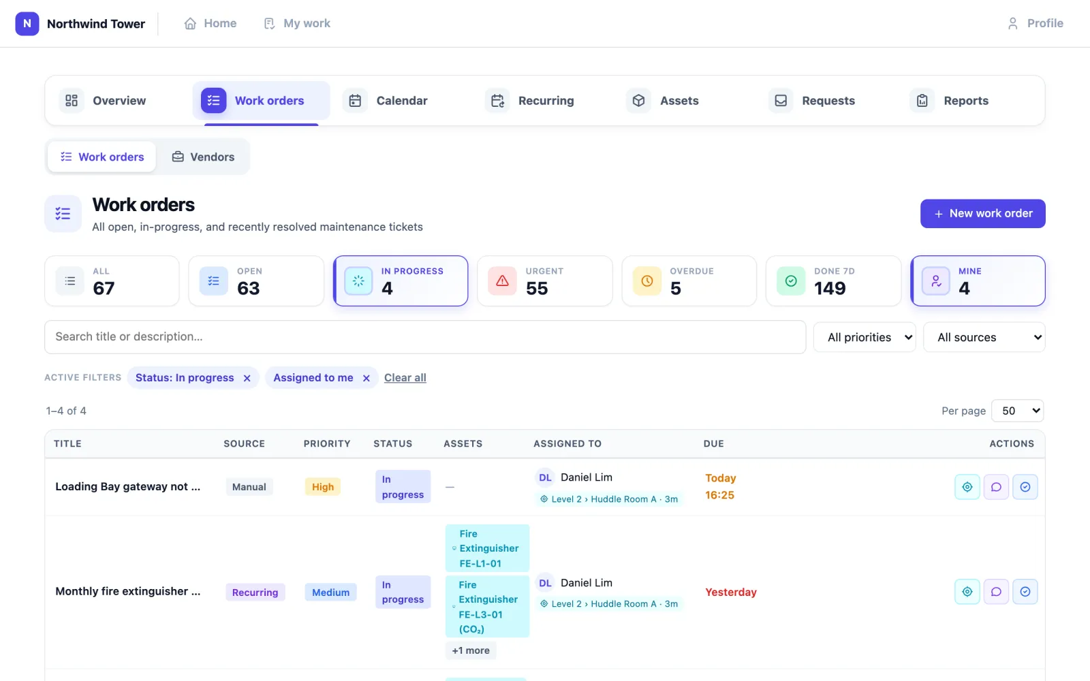Remove the Assigned to me filter chip
Screen dimensions: 1090x681
click(x=366, y=378)
